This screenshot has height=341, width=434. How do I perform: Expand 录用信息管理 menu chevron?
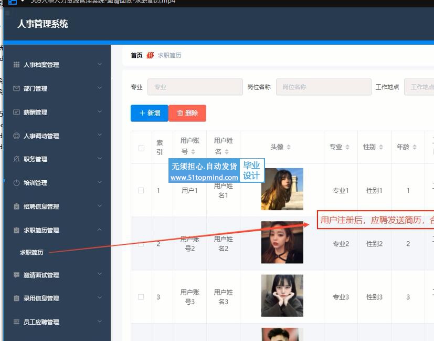tap(100, 297)
